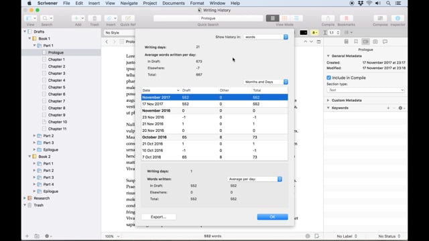Open the Quick Ref toolbar icon
Image resolution: width=429 pixels, height=241 pixels.
128,18
